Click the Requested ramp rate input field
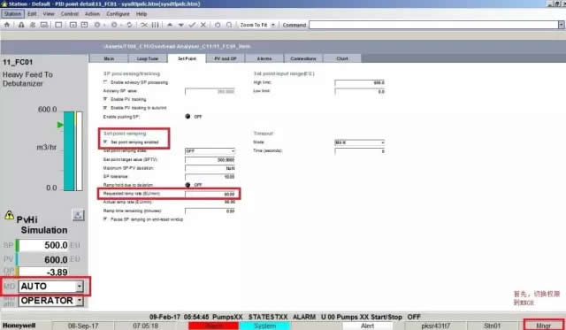Viewport: 566px width, 330px height. pos(210,194)
